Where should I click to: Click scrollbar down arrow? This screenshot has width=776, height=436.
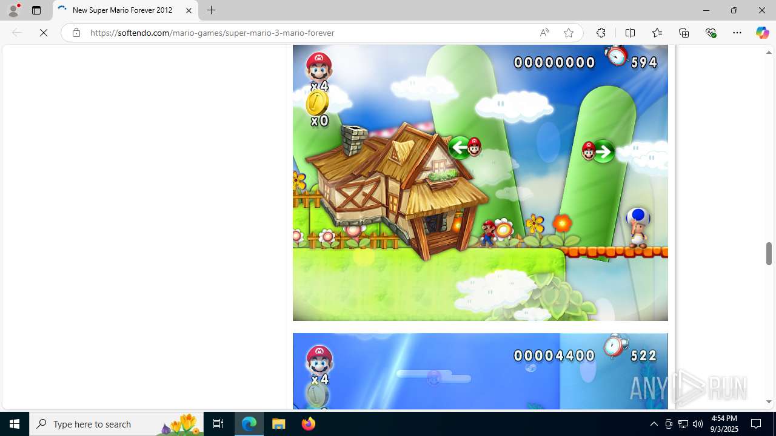(769, 401)
